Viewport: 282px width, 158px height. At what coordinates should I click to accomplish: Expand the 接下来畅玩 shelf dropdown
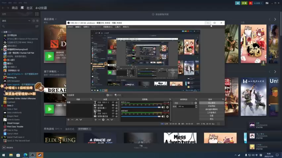pyautogui.click(x=58, y=72)
